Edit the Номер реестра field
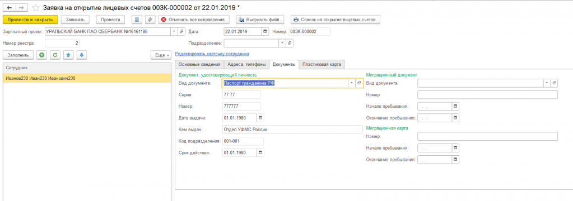Viewport: 573px width, 201px height. click(x=62, y=43)
